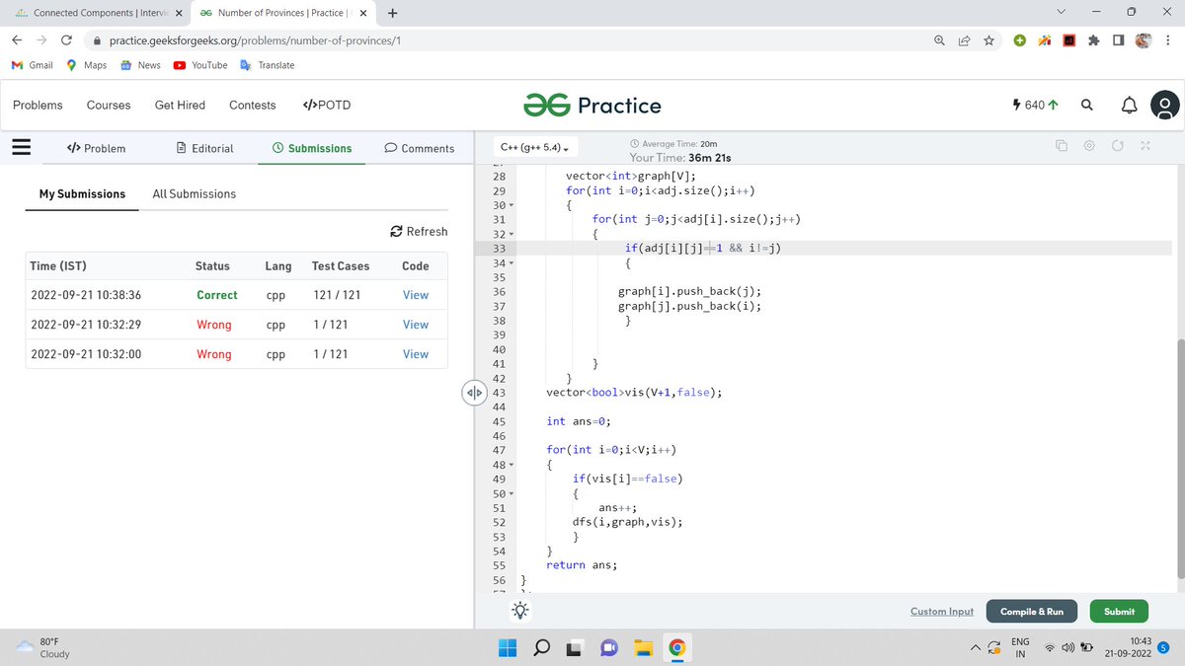Refresh the submissions list
This screenshot has height=666, width=1185.
(x=419, y=231)
